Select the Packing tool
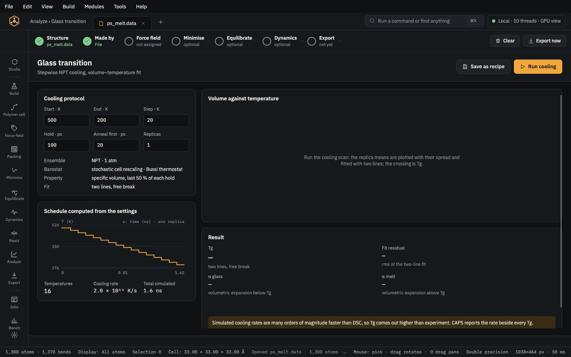 [x=14, y=152]
